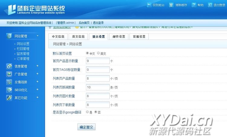Expand 广告管理 with its plus sign

click(x=37, y=74)
